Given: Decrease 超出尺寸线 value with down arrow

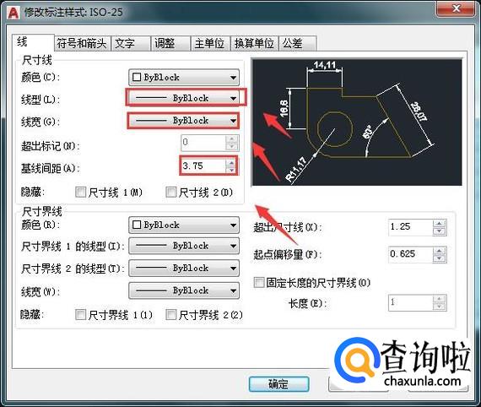Looking at the screenshot, I should [x=440, y=231].
